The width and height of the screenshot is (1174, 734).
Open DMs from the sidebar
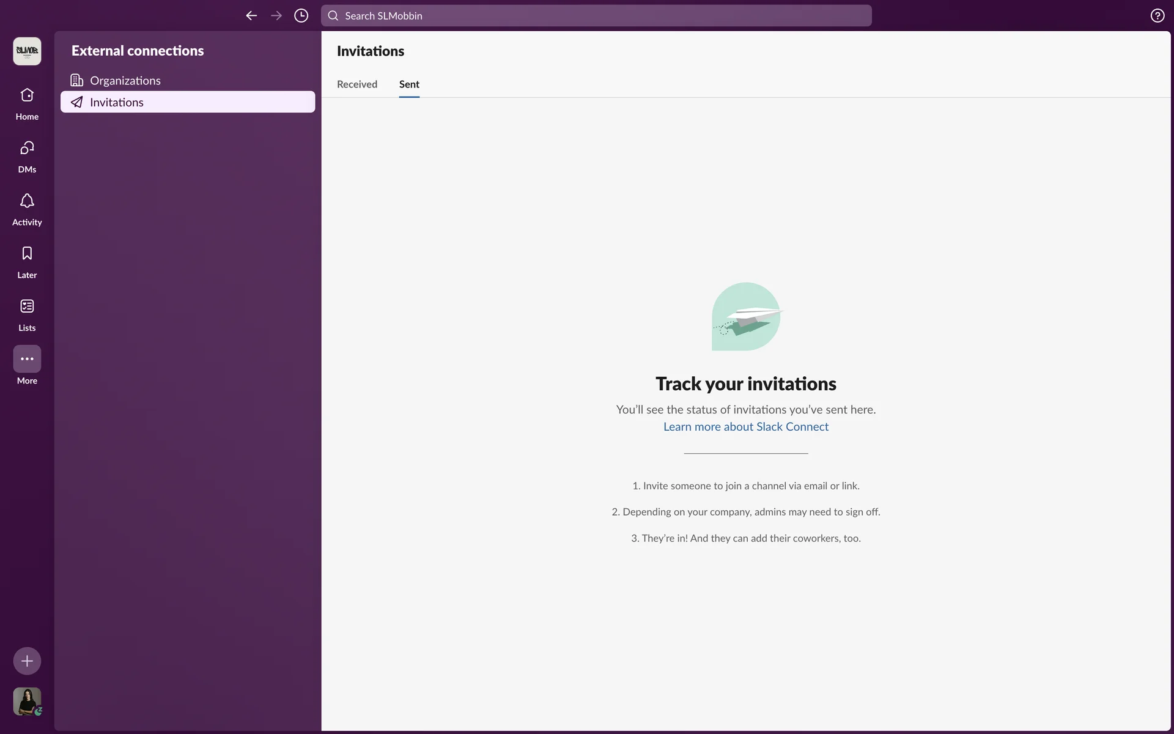(27, 156)
